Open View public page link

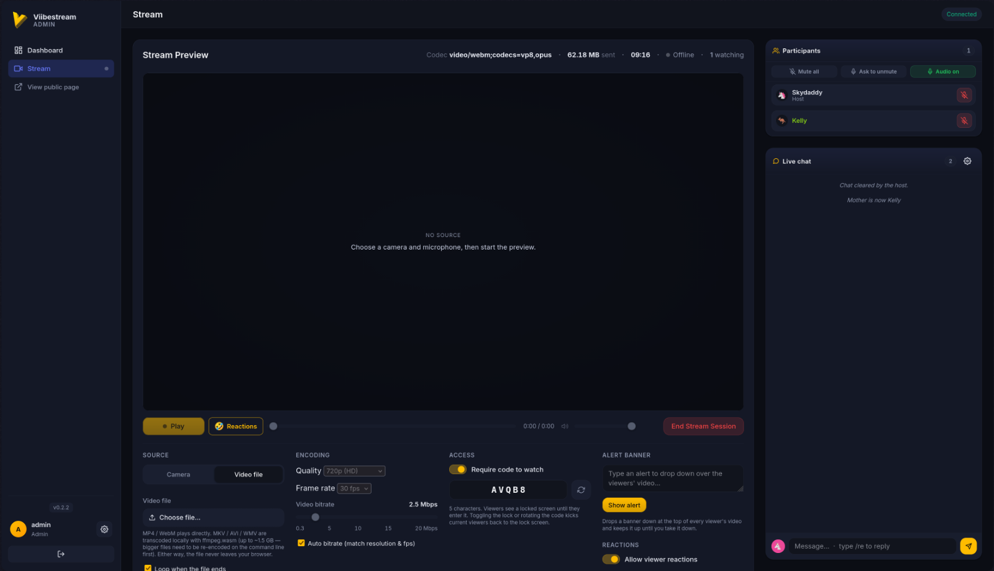(61, 88)
